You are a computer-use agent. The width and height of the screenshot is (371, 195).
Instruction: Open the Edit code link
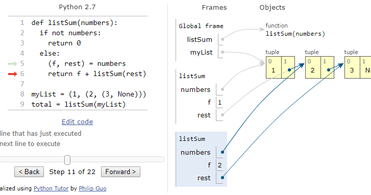tap(77, 122)
